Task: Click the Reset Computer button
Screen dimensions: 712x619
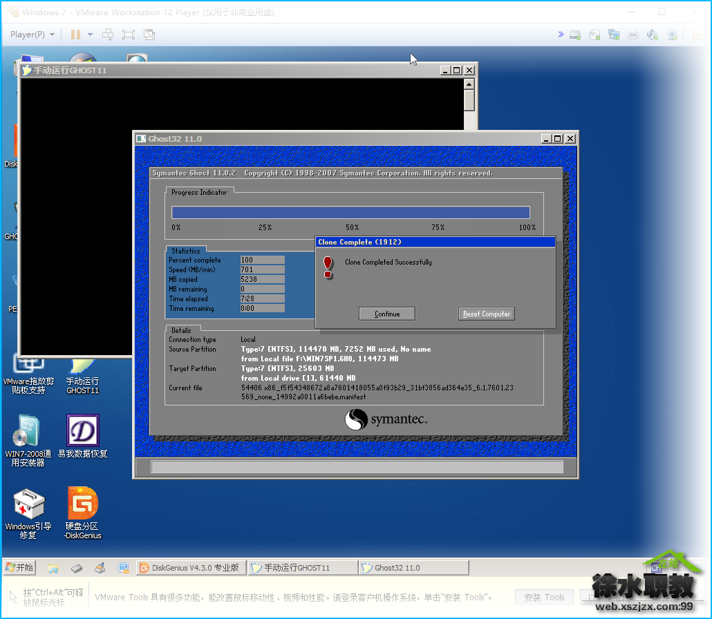Action: point(487,314)
